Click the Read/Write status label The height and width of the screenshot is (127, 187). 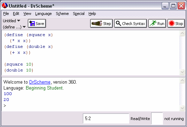click(x=140, y=119)
